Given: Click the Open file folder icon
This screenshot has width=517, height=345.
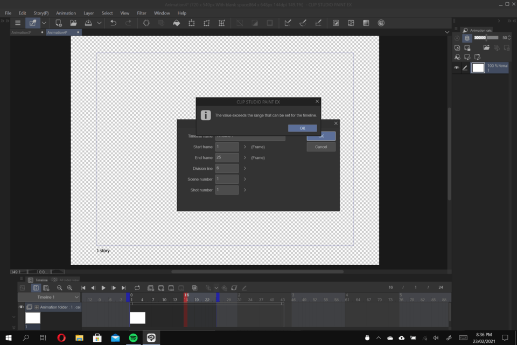Looking at the screenshot, I should click(x=73, y=23).
